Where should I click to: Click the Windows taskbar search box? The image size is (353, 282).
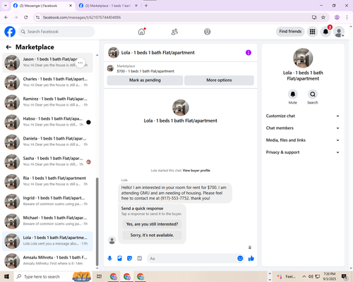(52, 276)
